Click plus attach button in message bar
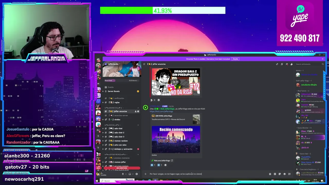 tap(145, 174)
